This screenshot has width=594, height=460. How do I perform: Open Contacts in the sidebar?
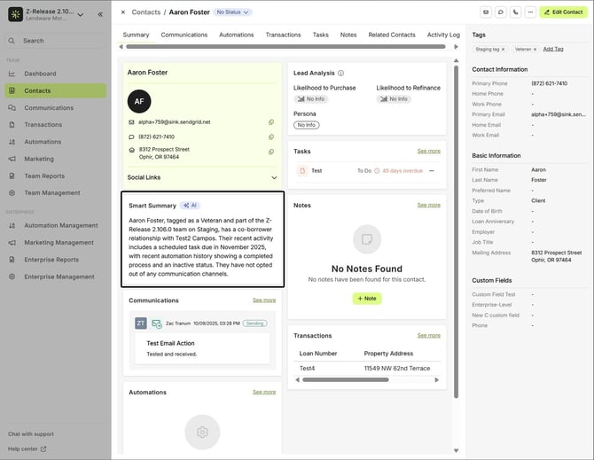pos(56,91)
